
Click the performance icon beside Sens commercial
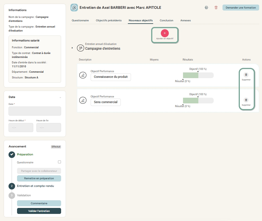[x=83, y=100]
